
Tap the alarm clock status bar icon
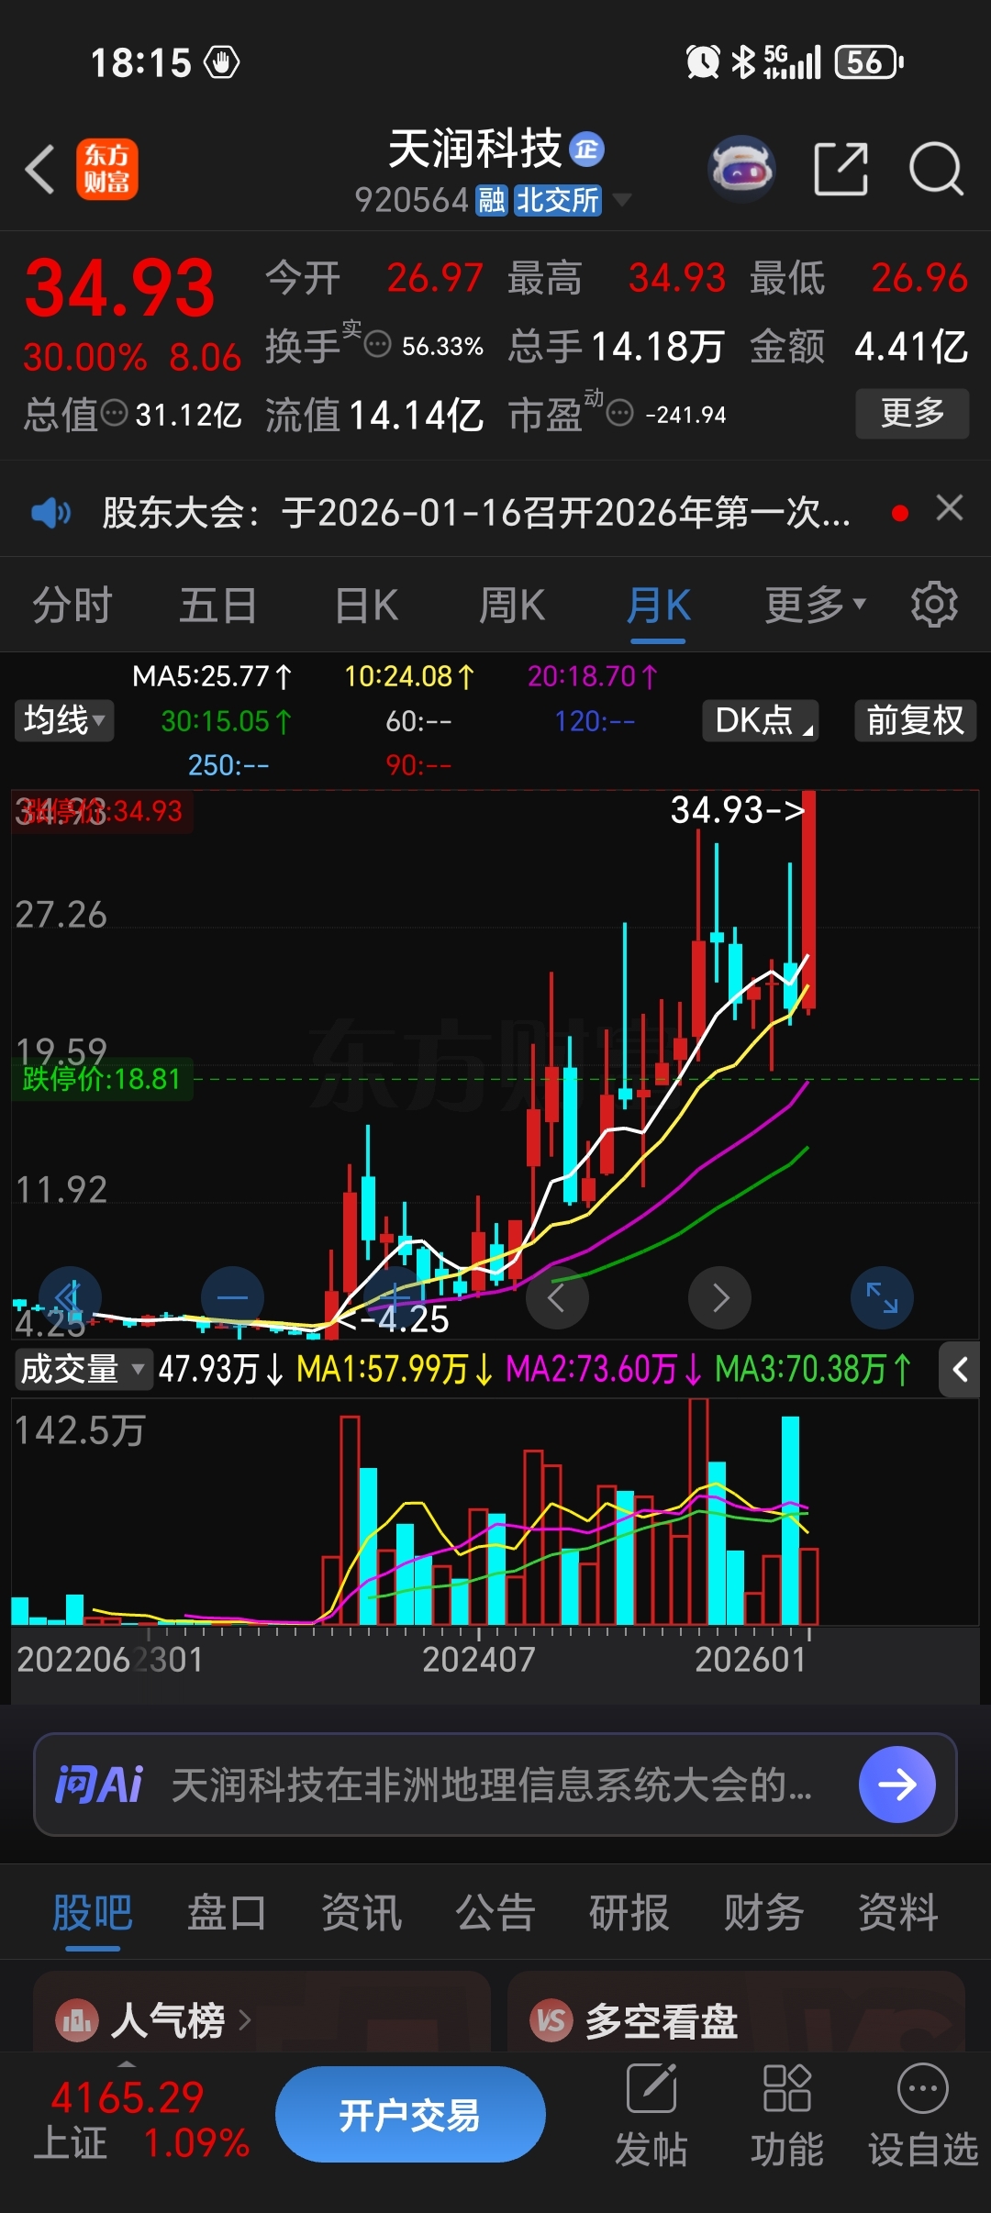point(703,62)
